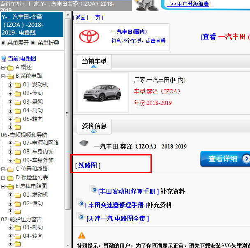Click the arrow icon on 查看详细 button

click(x=246, y=159)
